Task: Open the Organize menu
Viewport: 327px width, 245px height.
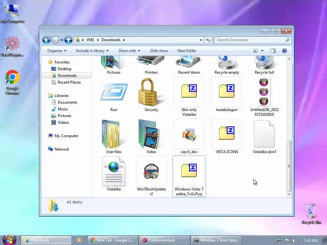Action: pos(57,51)
